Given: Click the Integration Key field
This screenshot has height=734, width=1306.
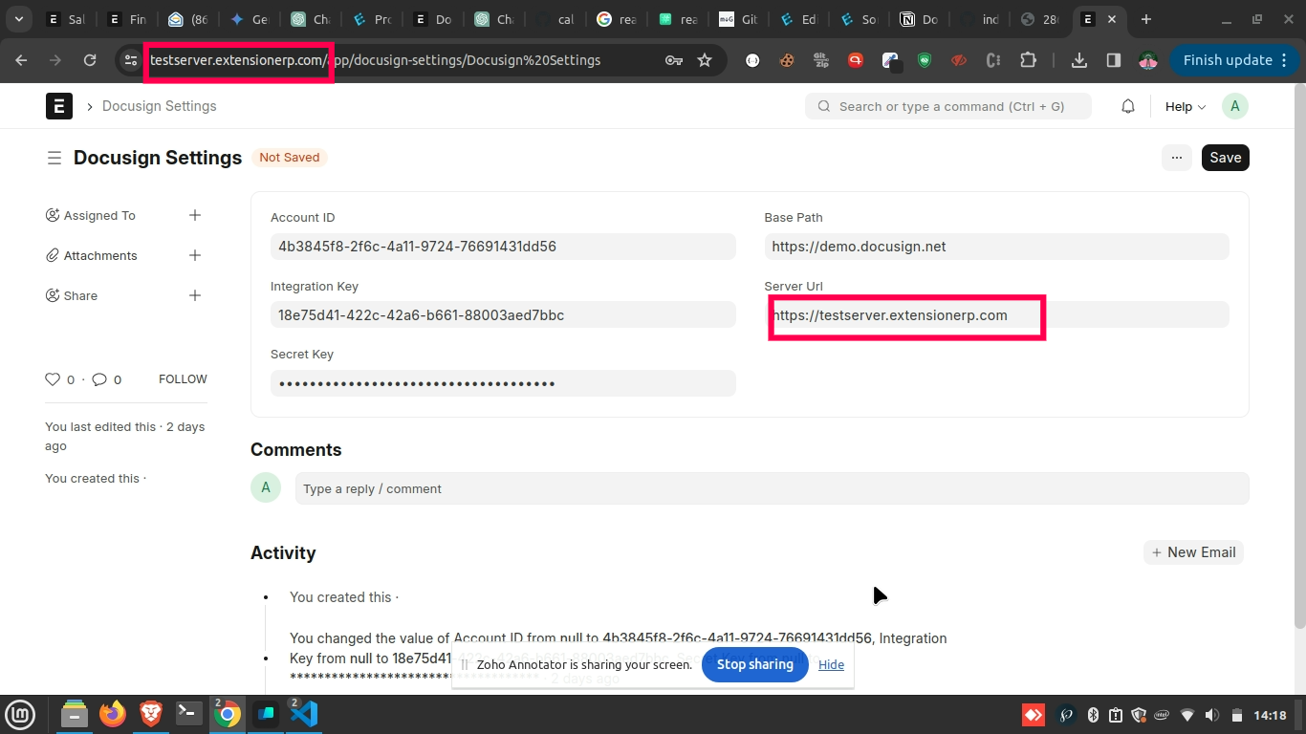Looking at the screenshot, I should pos(503,315).
